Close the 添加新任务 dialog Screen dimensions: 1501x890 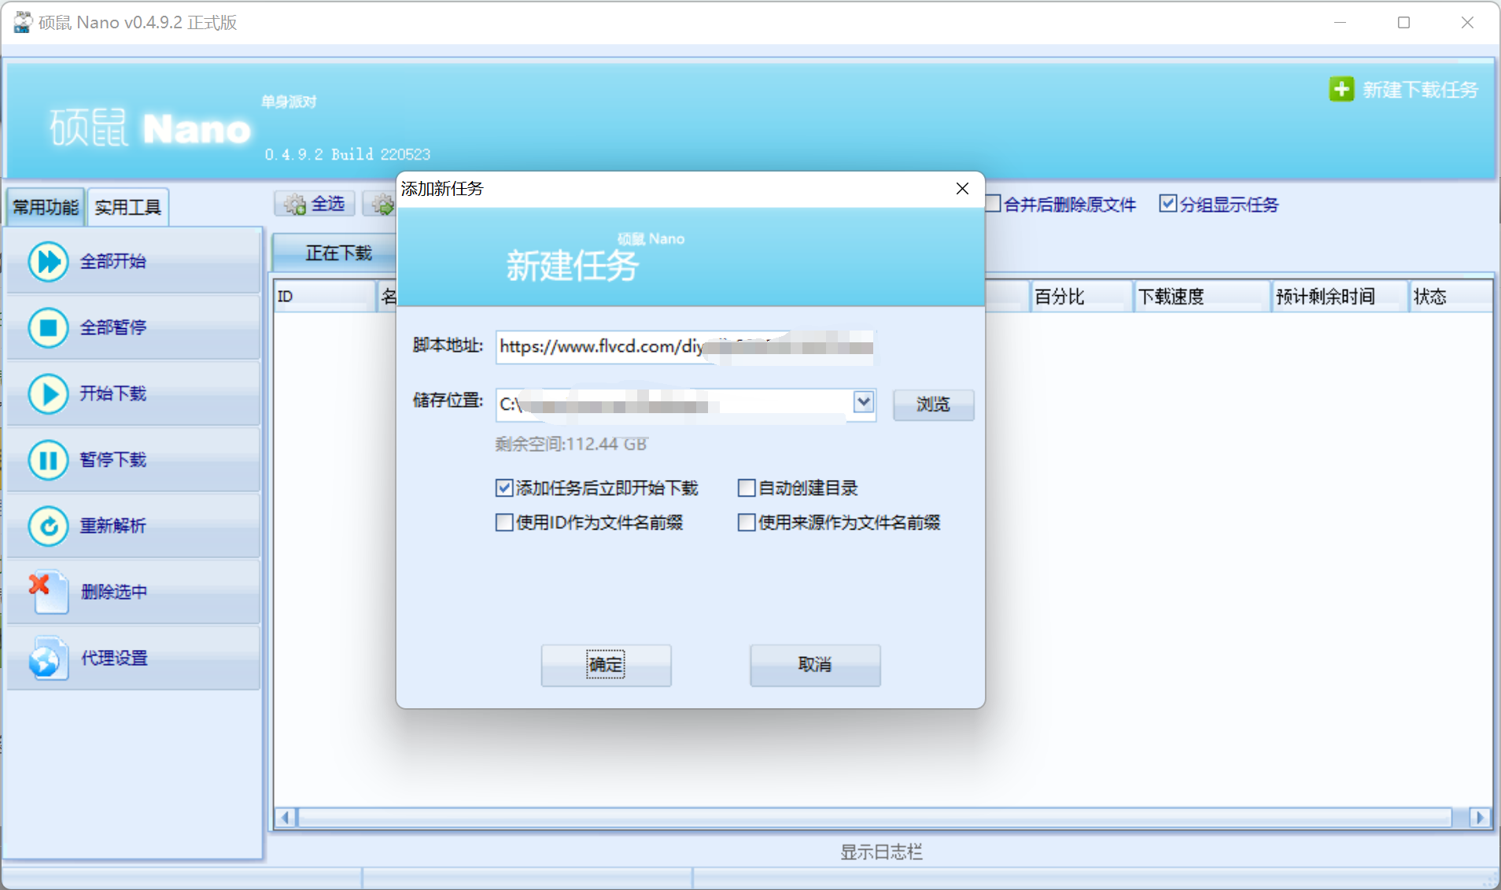coord(962,189)
